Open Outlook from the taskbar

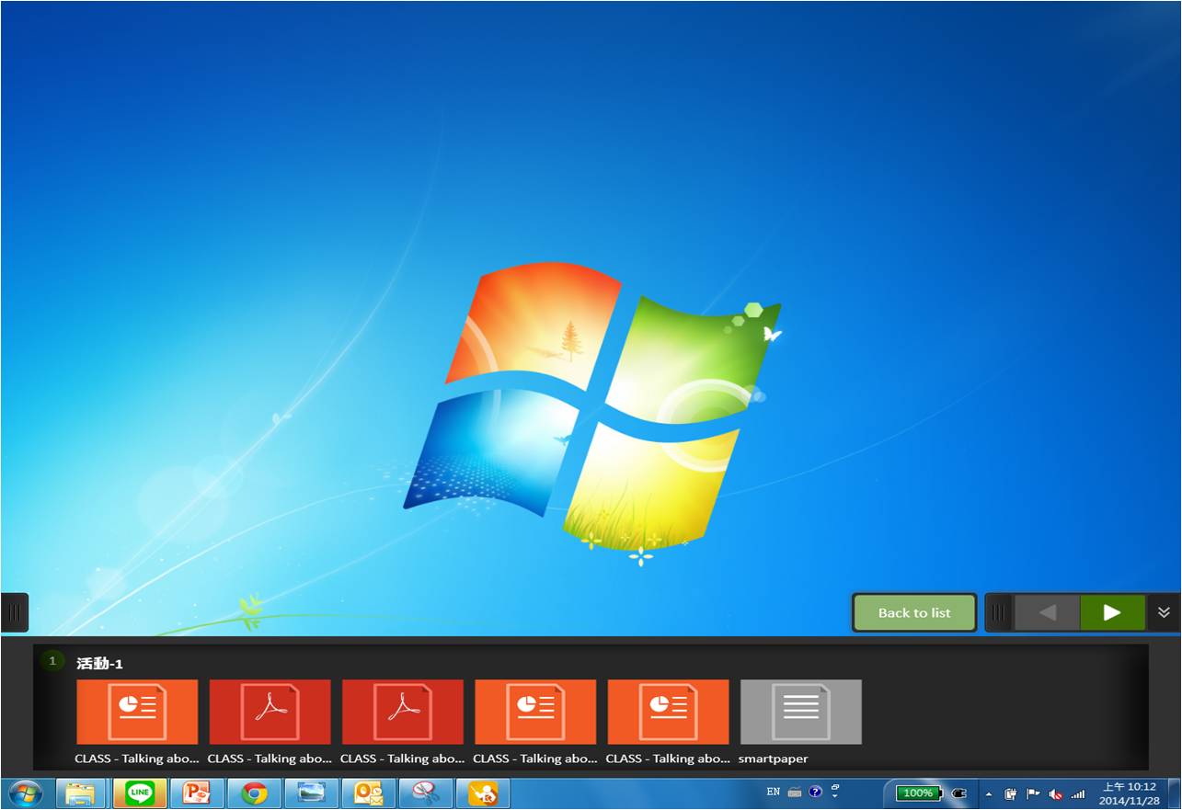(x=368, y=793)
